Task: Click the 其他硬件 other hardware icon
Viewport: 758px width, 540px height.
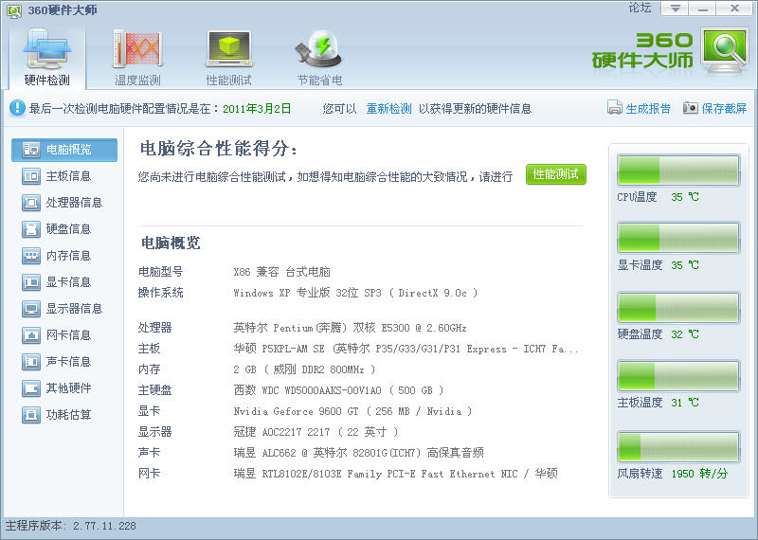Action: click(x=31, y=388)
